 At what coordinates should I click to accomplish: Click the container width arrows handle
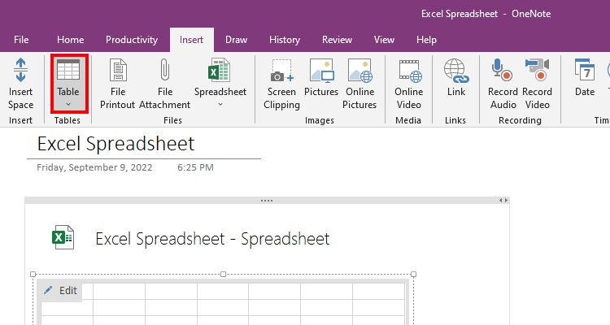(x=503, y=201)
